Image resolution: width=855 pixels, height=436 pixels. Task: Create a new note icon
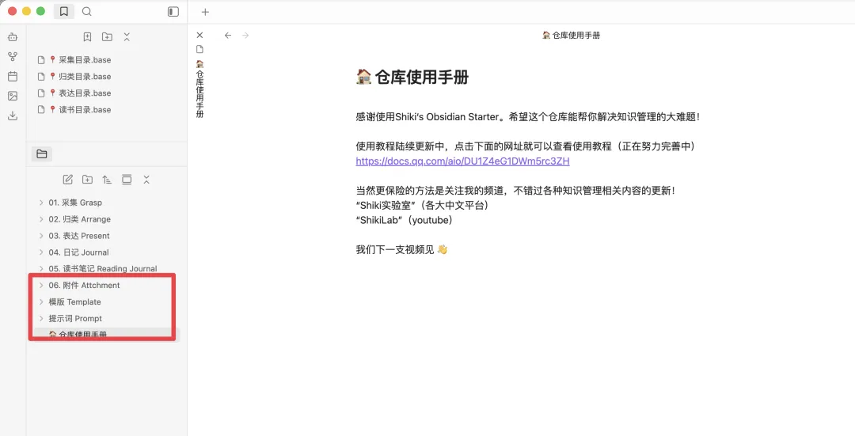click(x=67, y=180)
